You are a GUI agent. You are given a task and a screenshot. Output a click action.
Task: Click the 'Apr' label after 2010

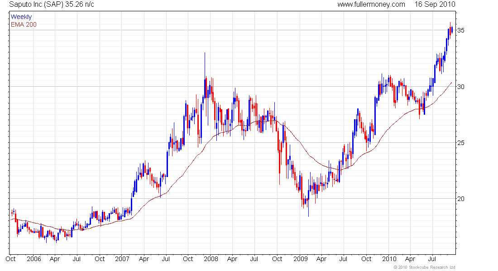(x=410, y=259)
